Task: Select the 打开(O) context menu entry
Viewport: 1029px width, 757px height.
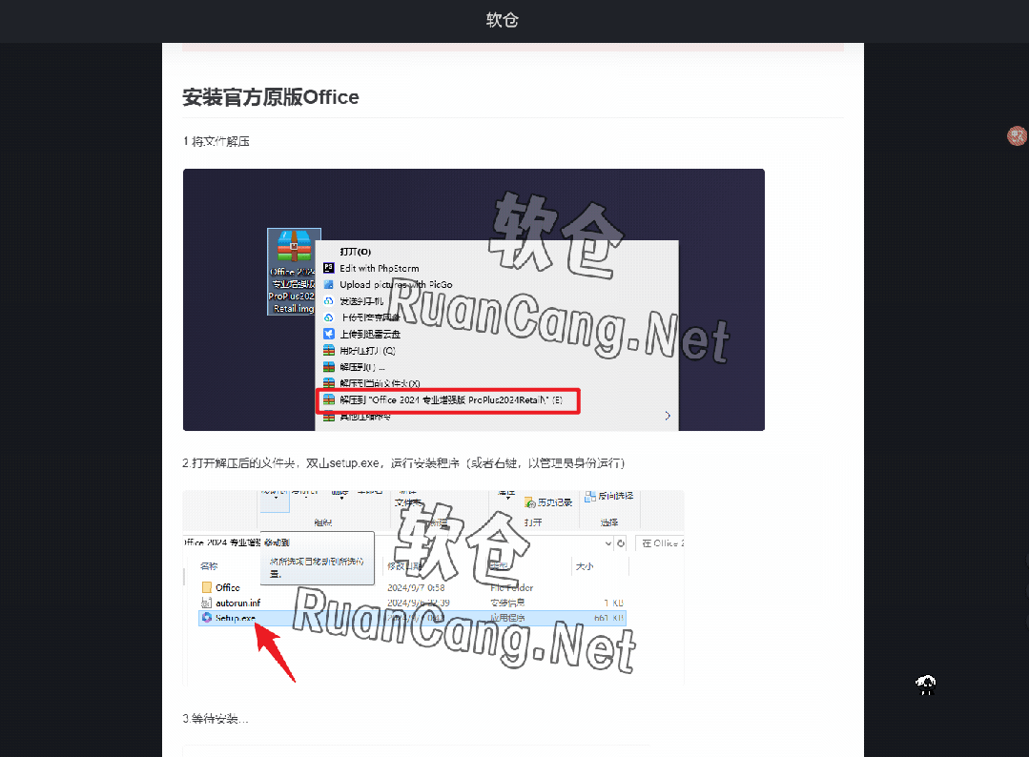Action: (x=355, y=252)
